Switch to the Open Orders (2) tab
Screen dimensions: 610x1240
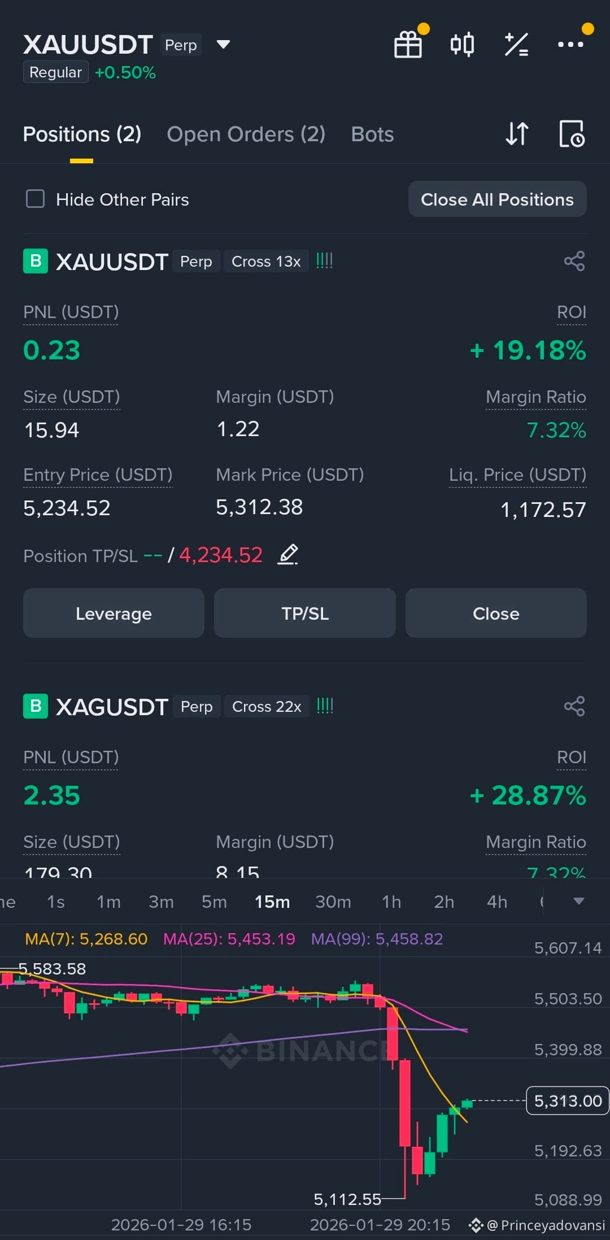(246, 134)
